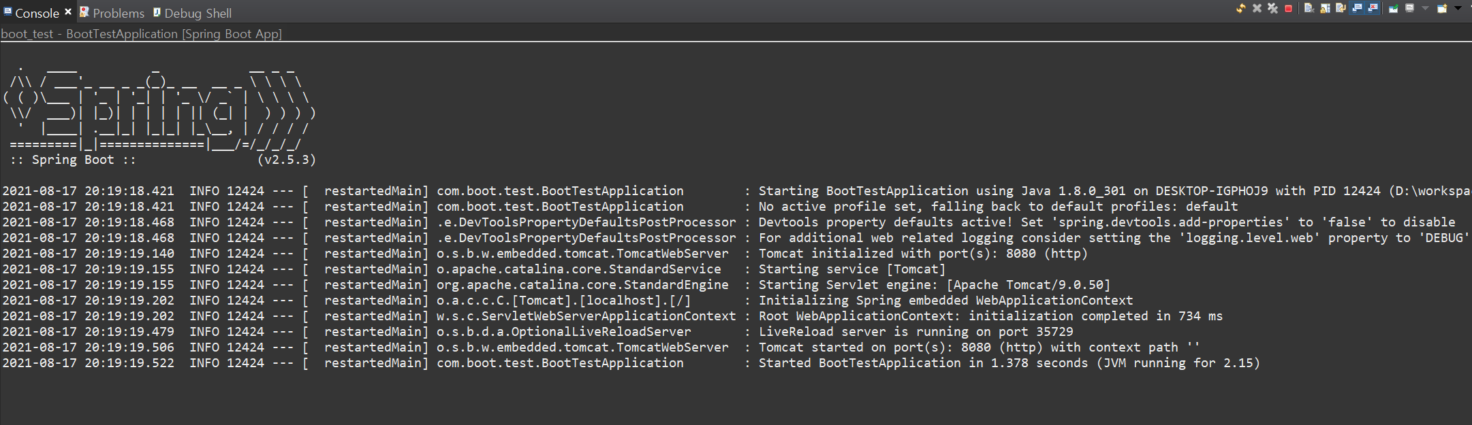Toggle show console when standard out changes
1472x425 pixels.
[1356, 8]
